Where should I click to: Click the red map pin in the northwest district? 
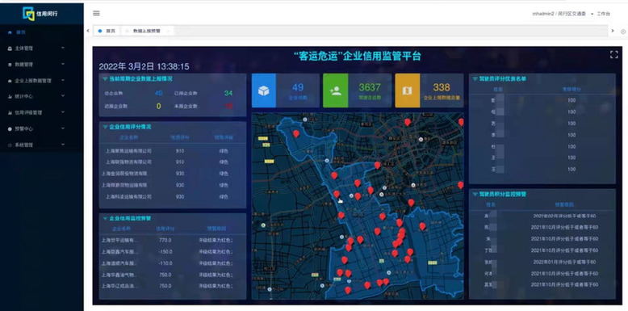coord(296,134)
